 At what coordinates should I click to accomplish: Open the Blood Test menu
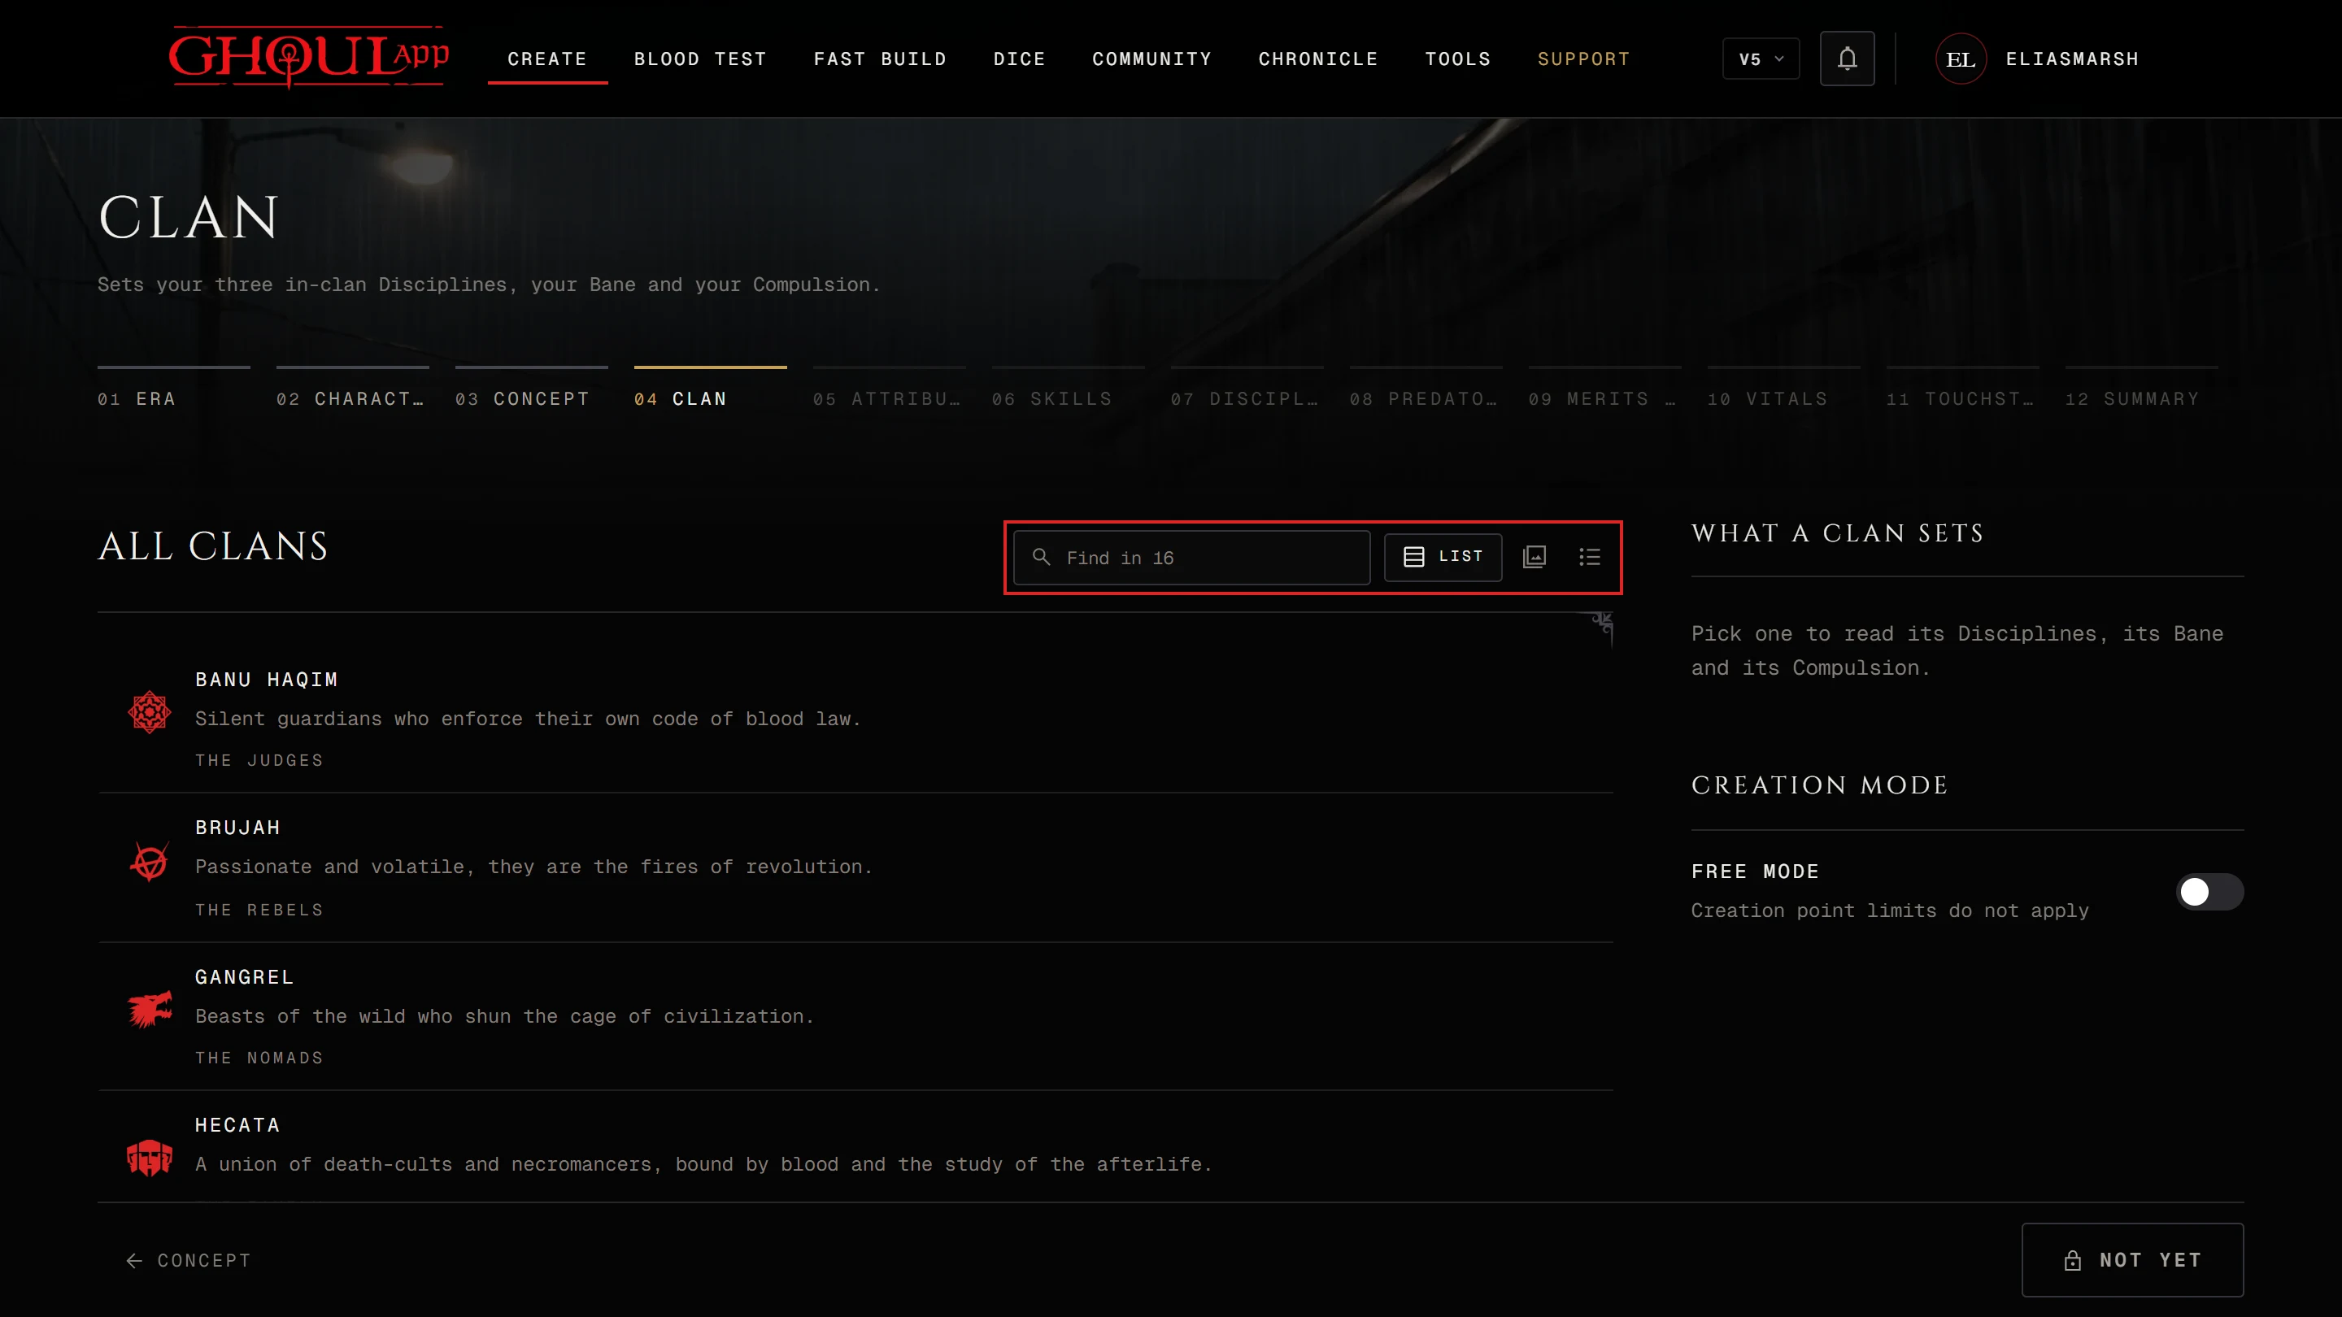click(x=700, y=59)
